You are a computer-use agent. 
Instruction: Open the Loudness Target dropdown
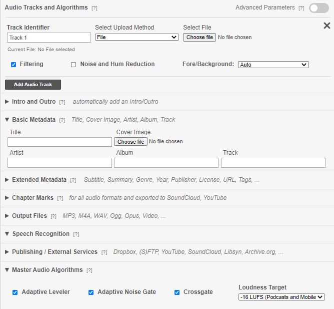click(281, 297)
